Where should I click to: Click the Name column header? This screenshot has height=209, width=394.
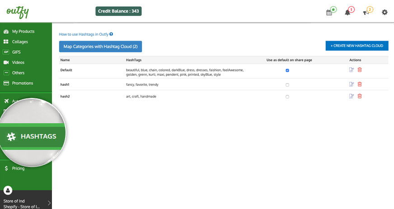tap(65, 60)
